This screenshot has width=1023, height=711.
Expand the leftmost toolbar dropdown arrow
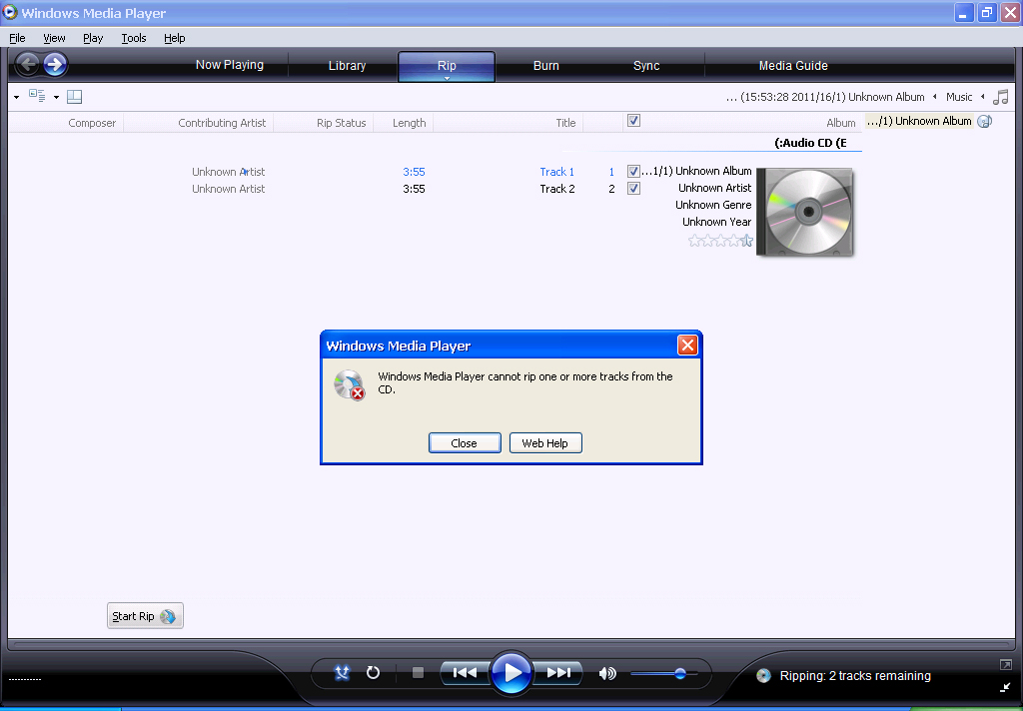point(16,98)
